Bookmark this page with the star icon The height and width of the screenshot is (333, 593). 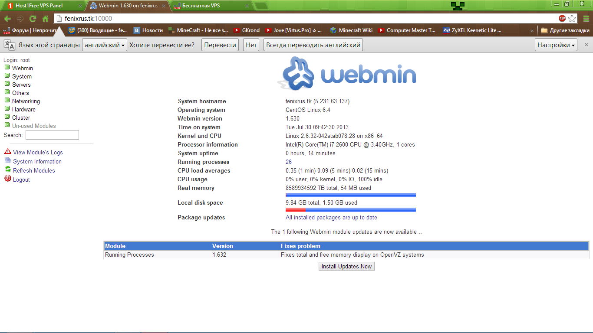point(572,18)
